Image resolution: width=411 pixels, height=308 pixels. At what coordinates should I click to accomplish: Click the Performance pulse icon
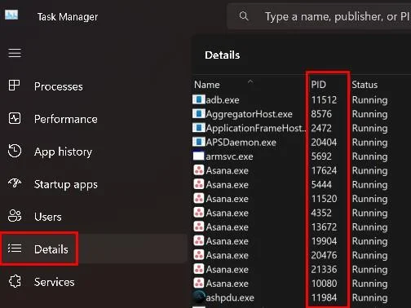coord(15,118)
